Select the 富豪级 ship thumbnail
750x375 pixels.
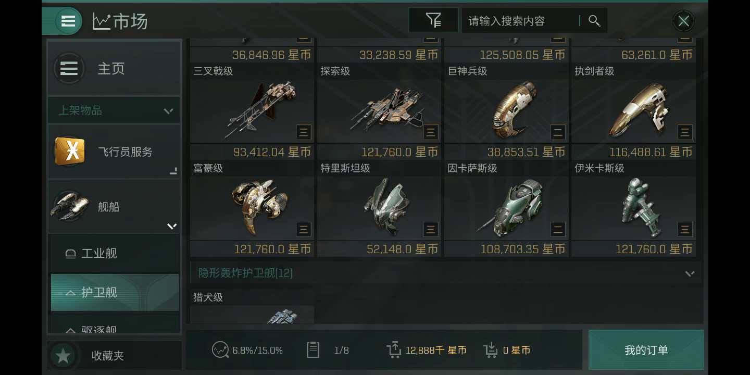click(252, 208)
